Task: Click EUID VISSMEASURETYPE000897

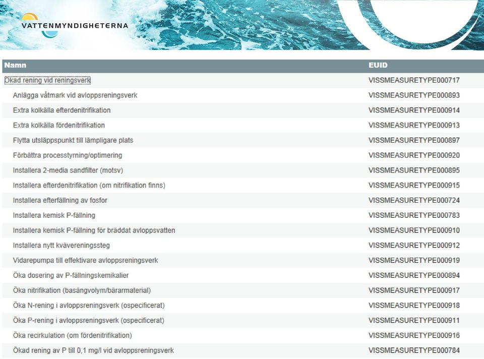Action: point(414,141)
